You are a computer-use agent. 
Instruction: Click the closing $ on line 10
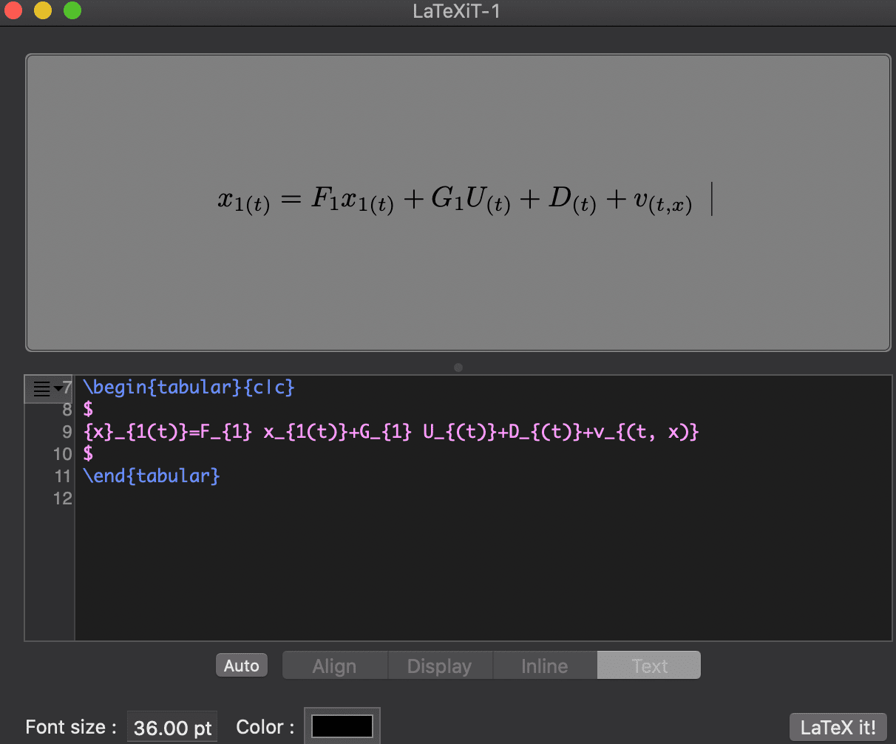click(89, 454)
